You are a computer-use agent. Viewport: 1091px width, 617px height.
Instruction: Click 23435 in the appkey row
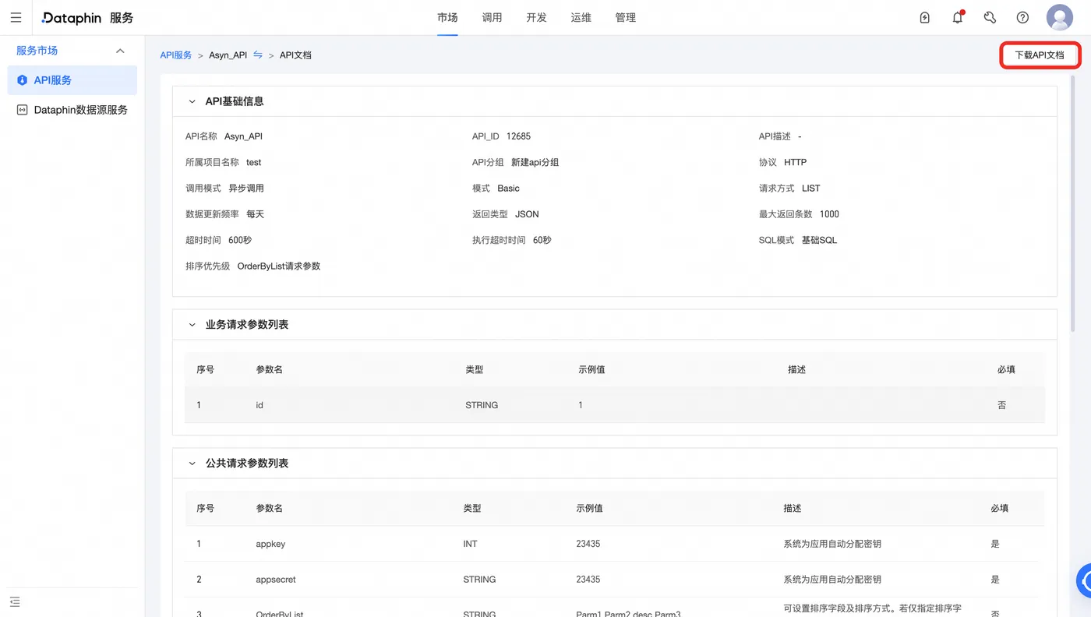click(x=588, y=544)
